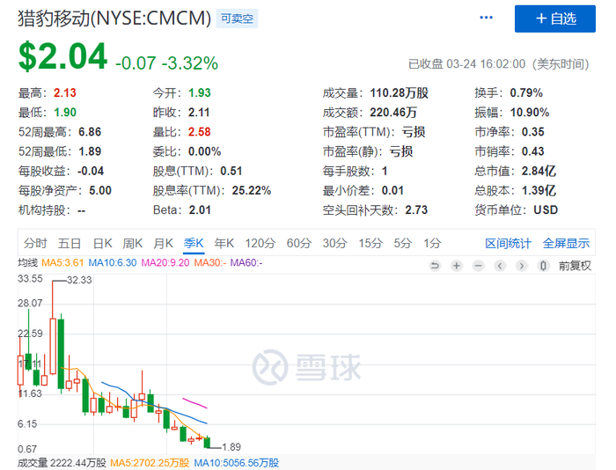Viewport: 616px width, 470px height.
Task: Click the 股息率(TTM) value 25.22%
Action: 252,191
